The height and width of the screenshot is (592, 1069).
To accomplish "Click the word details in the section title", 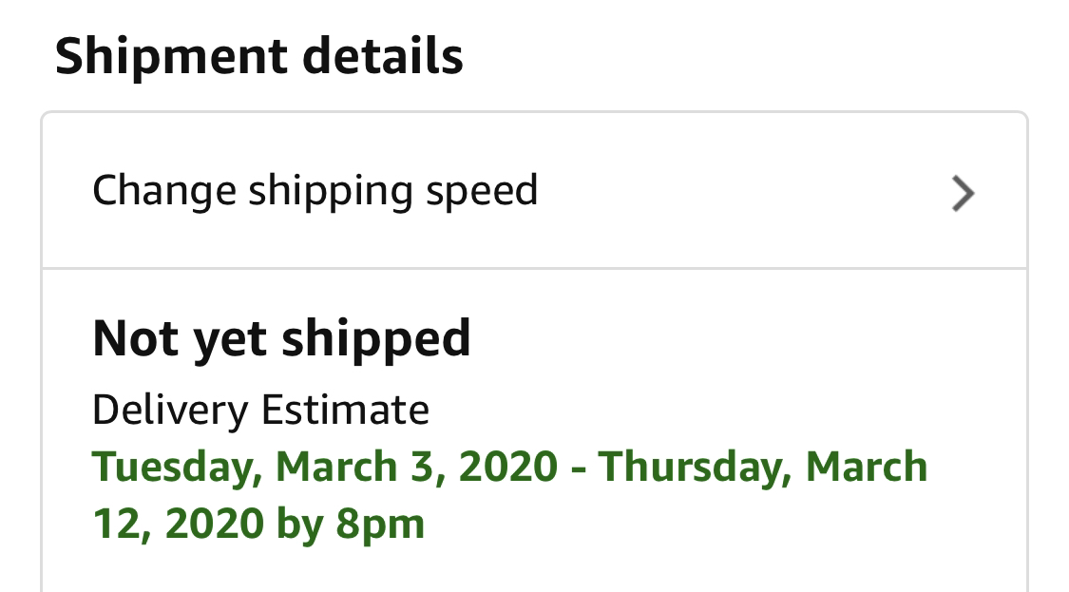I will [383, 56].
